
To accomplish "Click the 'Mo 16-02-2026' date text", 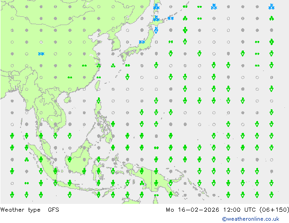I will tap(192, 210).
